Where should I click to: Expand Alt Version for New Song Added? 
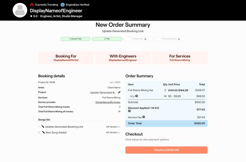(x=113, y=132)
